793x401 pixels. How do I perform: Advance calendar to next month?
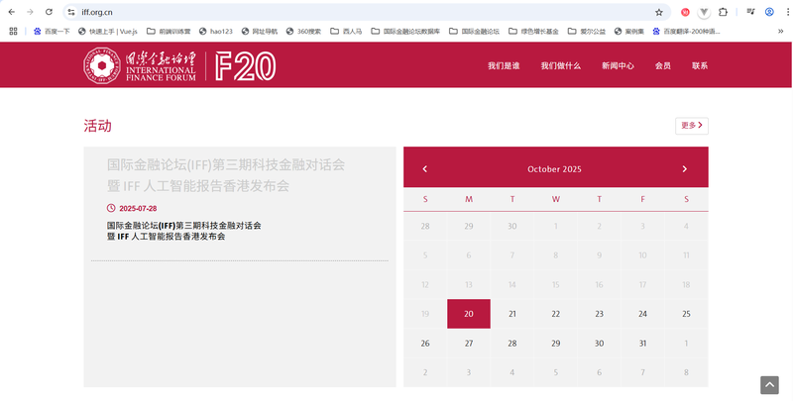point(684,169)
